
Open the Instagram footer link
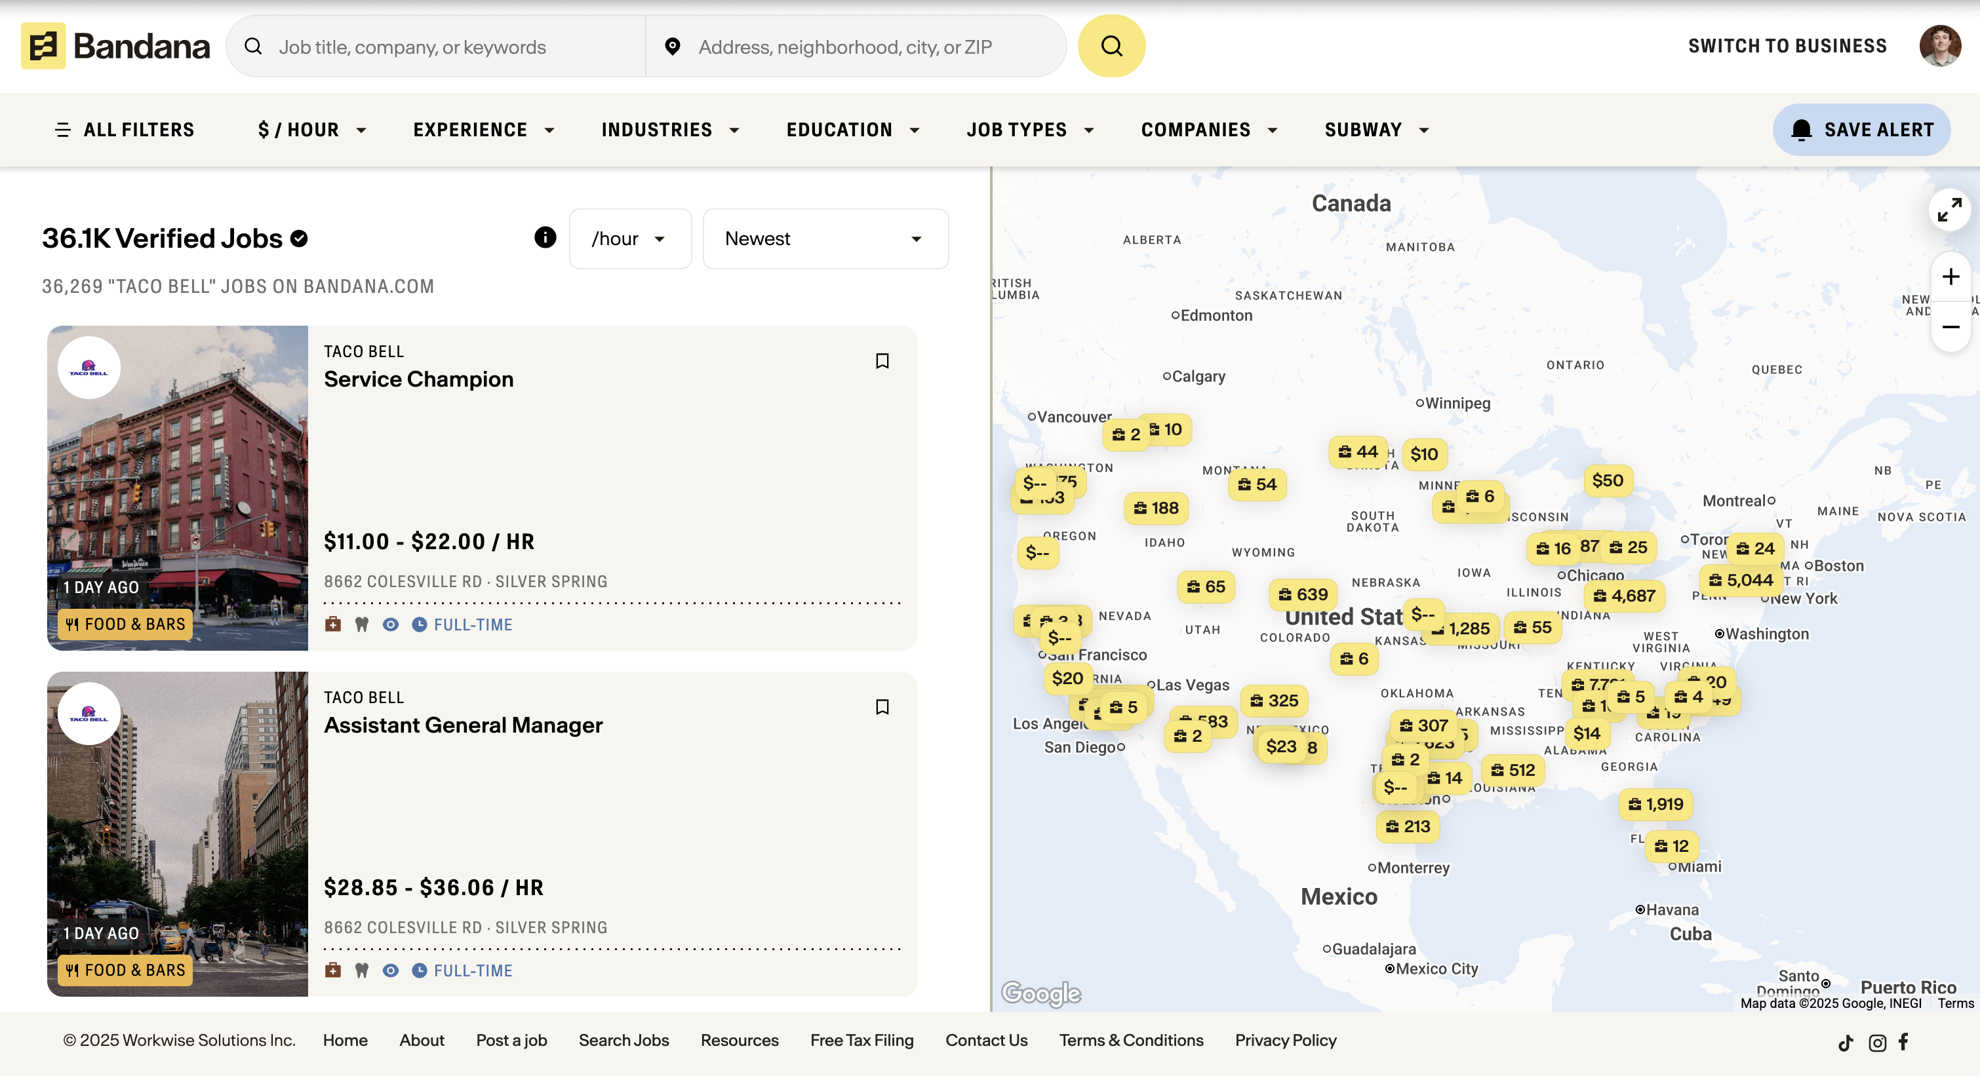coord(1877,1042)
